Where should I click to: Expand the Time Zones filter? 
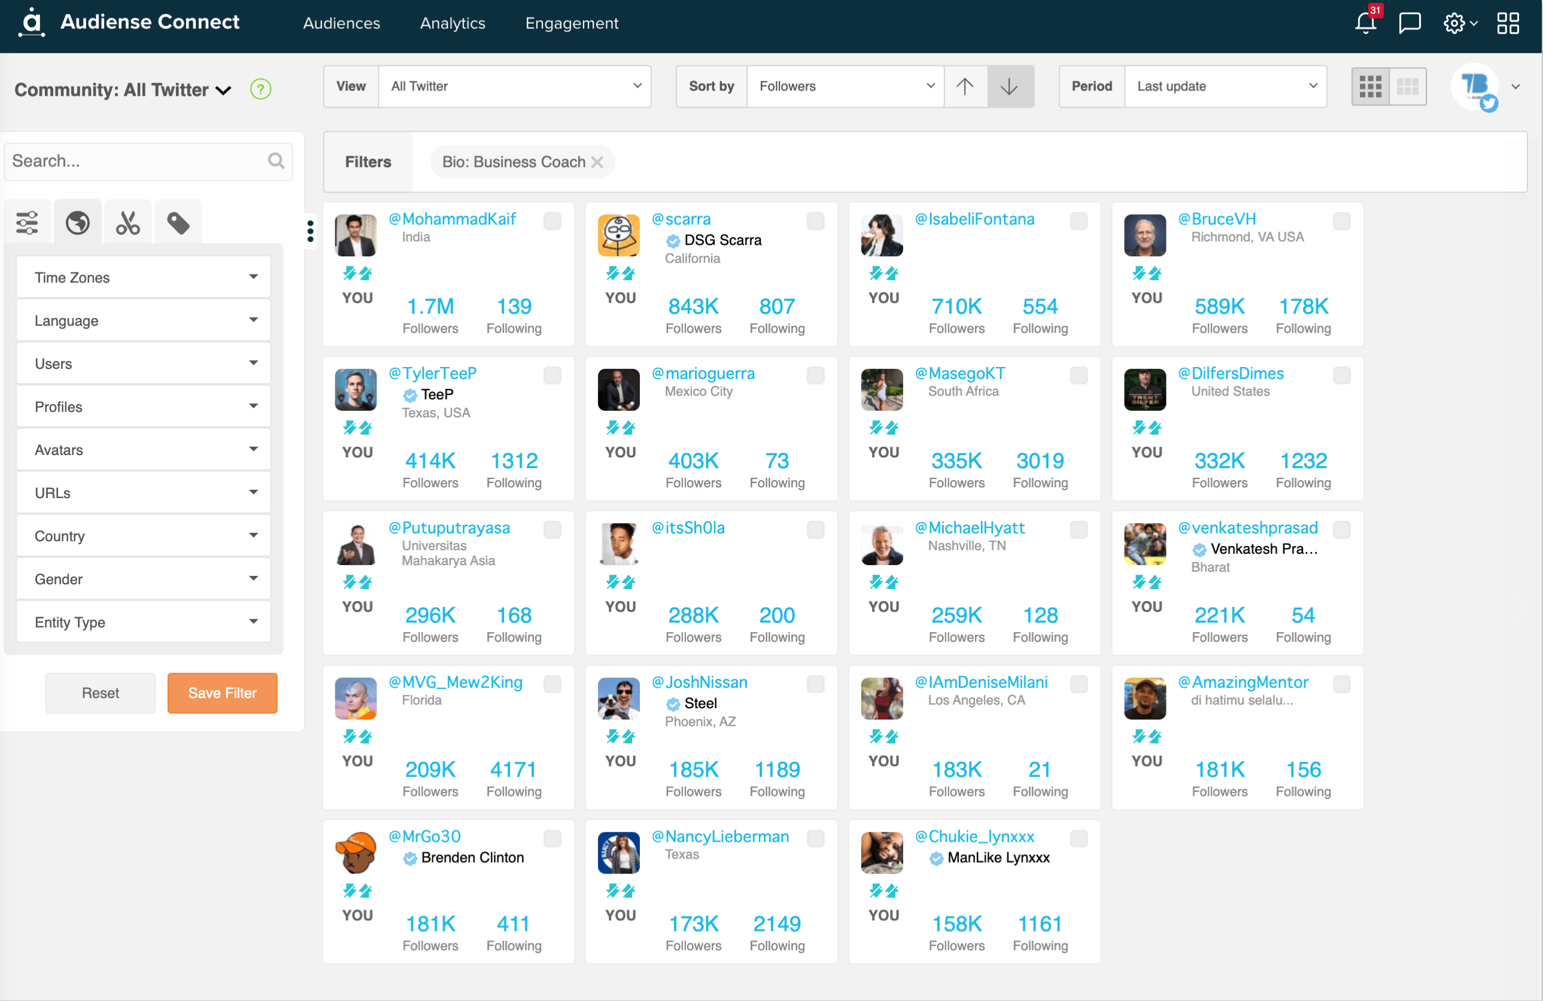(143, 277)
